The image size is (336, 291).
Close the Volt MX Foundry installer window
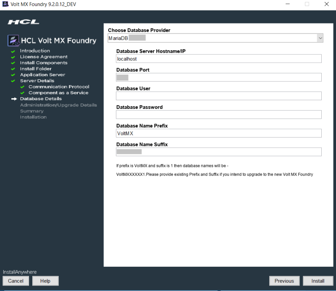pos(327,4)
